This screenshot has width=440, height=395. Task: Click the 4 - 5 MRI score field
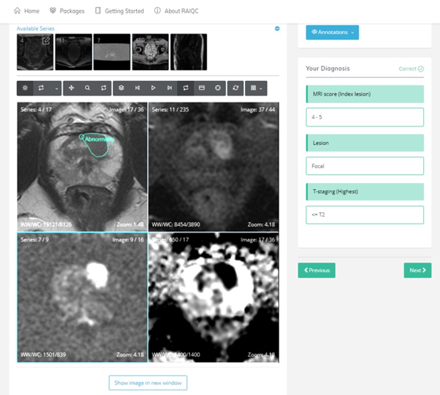pos(365,117)
